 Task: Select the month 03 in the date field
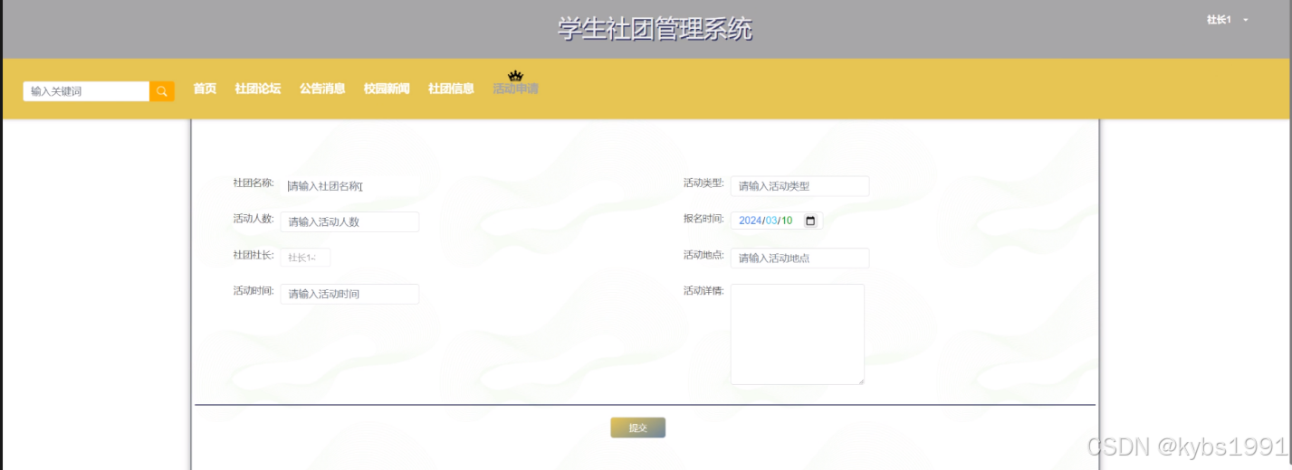click(x=771, y=221)
